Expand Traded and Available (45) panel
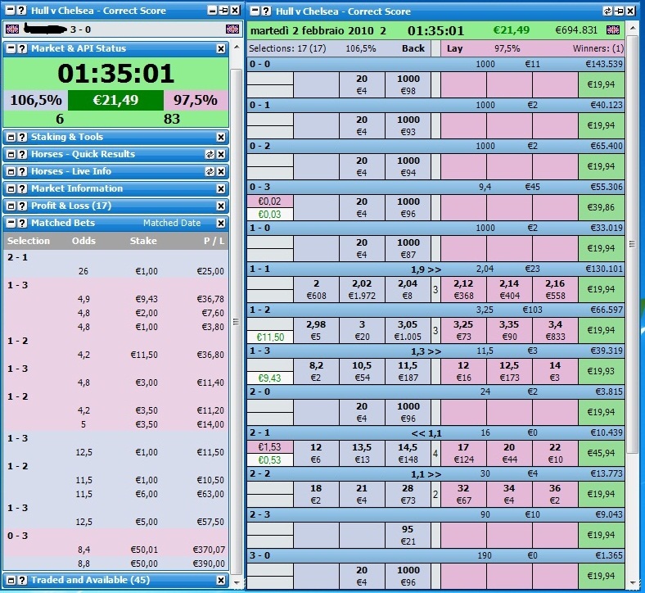The image size is (645, 593). [x=11, y=580]
